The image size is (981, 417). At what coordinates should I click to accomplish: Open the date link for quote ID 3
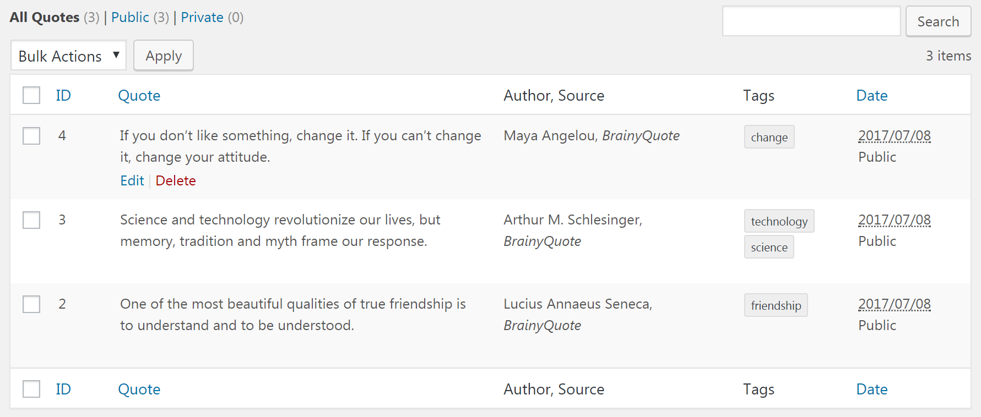[893, 220]
